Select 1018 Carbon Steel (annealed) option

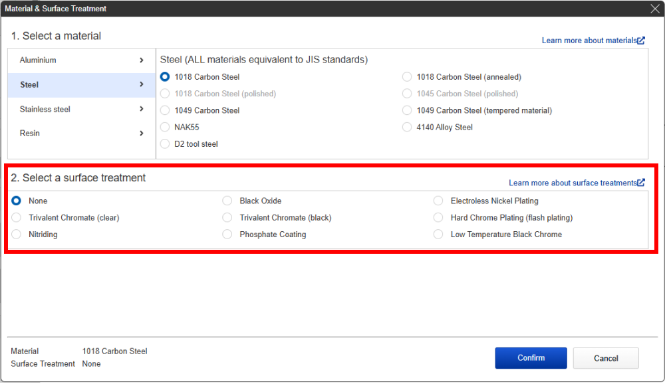407,77
